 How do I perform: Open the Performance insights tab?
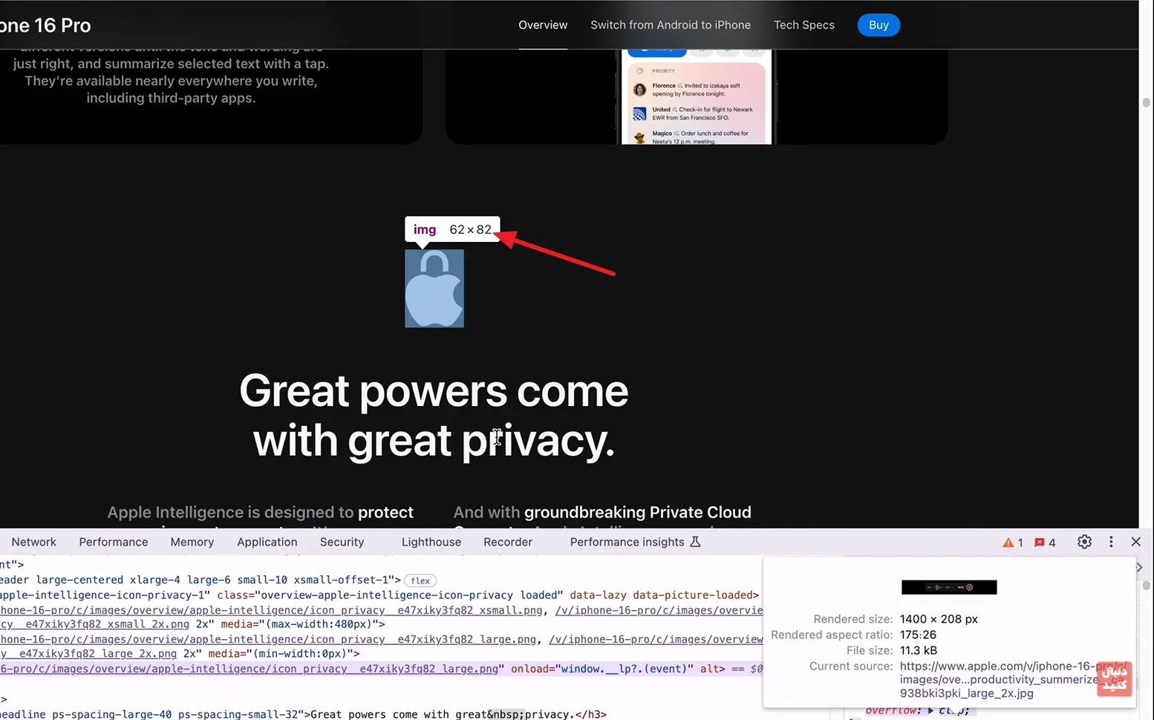[x=627, y=542]
